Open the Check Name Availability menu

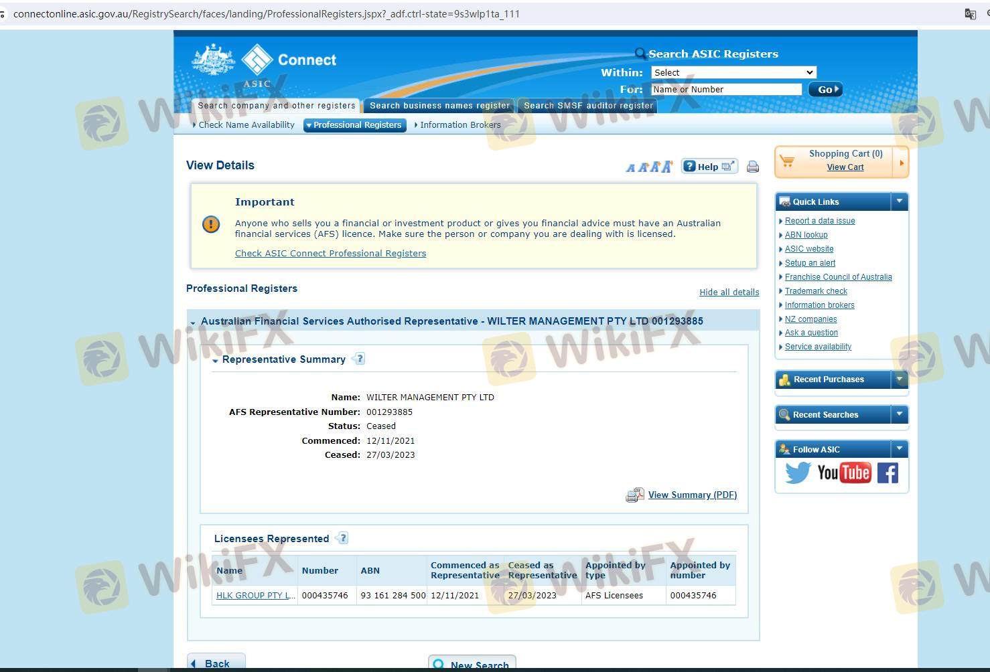246,125
